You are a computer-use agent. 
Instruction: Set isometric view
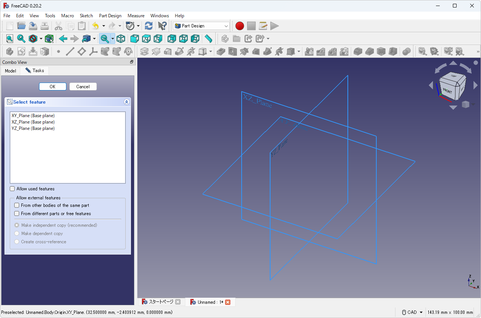coord(121,39)
